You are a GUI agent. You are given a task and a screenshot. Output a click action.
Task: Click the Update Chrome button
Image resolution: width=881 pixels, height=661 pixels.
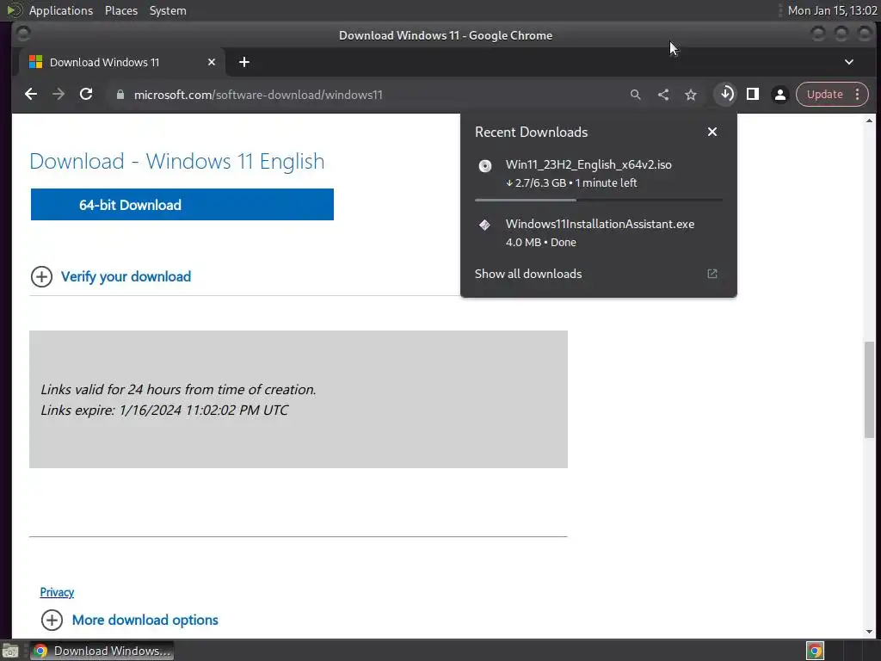[x=824, y=95]
